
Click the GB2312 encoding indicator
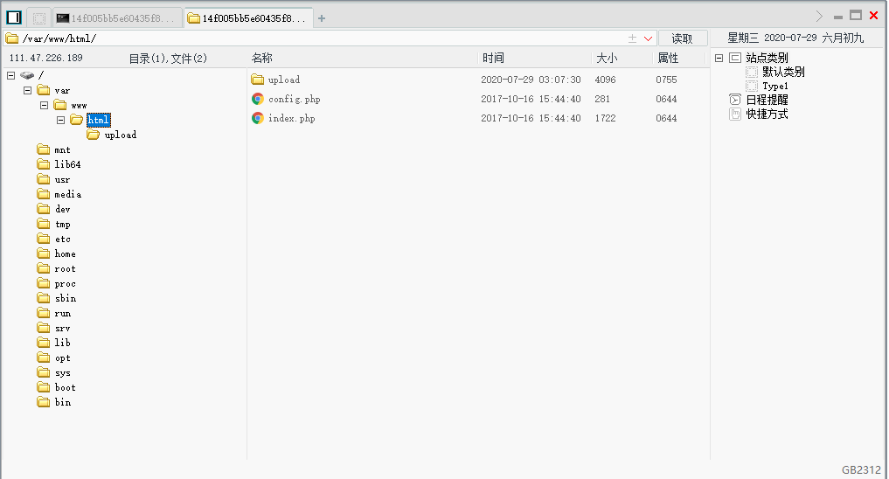861,469
